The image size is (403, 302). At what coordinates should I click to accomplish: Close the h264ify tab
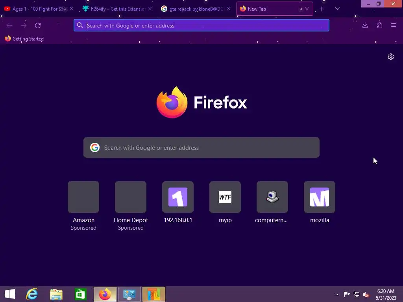tap(150, 9)
